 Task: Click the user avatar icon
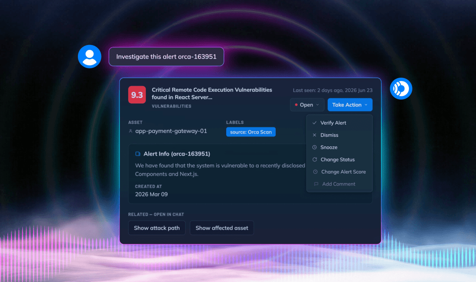coord(89,57)
